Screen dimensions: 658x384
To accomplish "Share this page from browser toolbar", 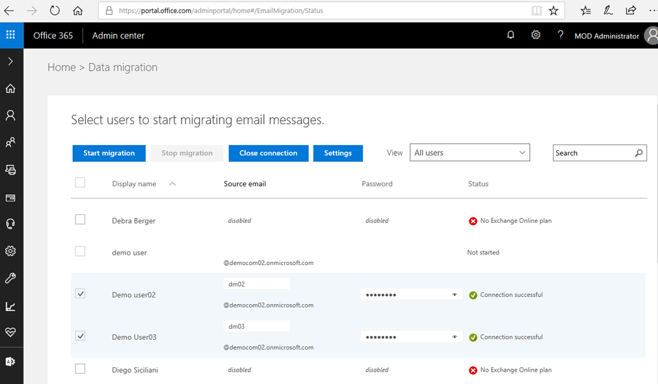I will tap(631, 10).
